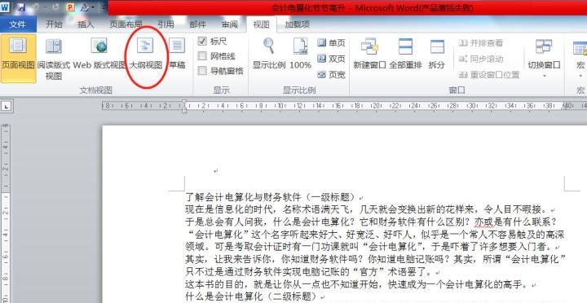Open the 显示比例 zoom dialog
Screen dimensions: 587x303
[269, 55]
